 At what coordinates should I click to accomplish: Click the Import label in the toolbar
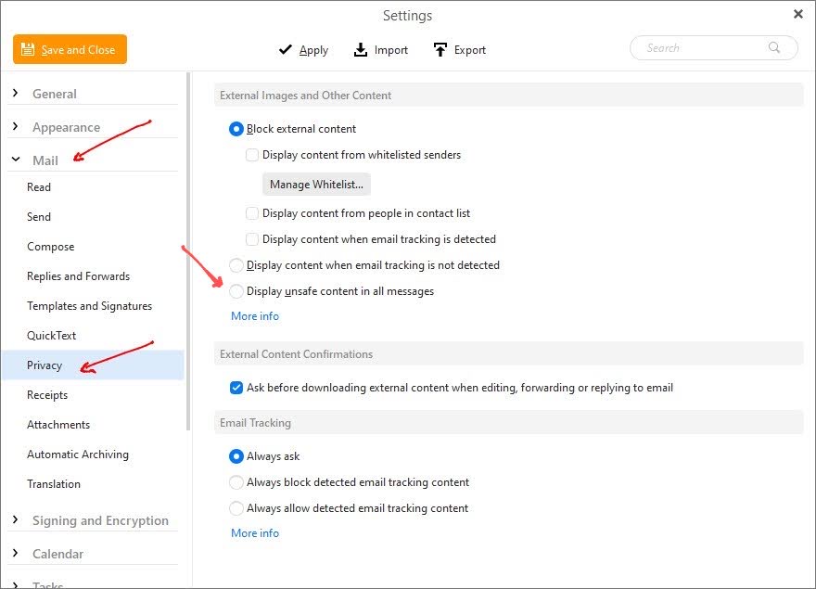point(390,50)
